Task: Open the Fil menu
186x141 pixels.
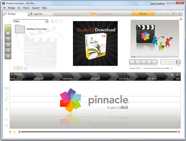Action: pos(4,8)
